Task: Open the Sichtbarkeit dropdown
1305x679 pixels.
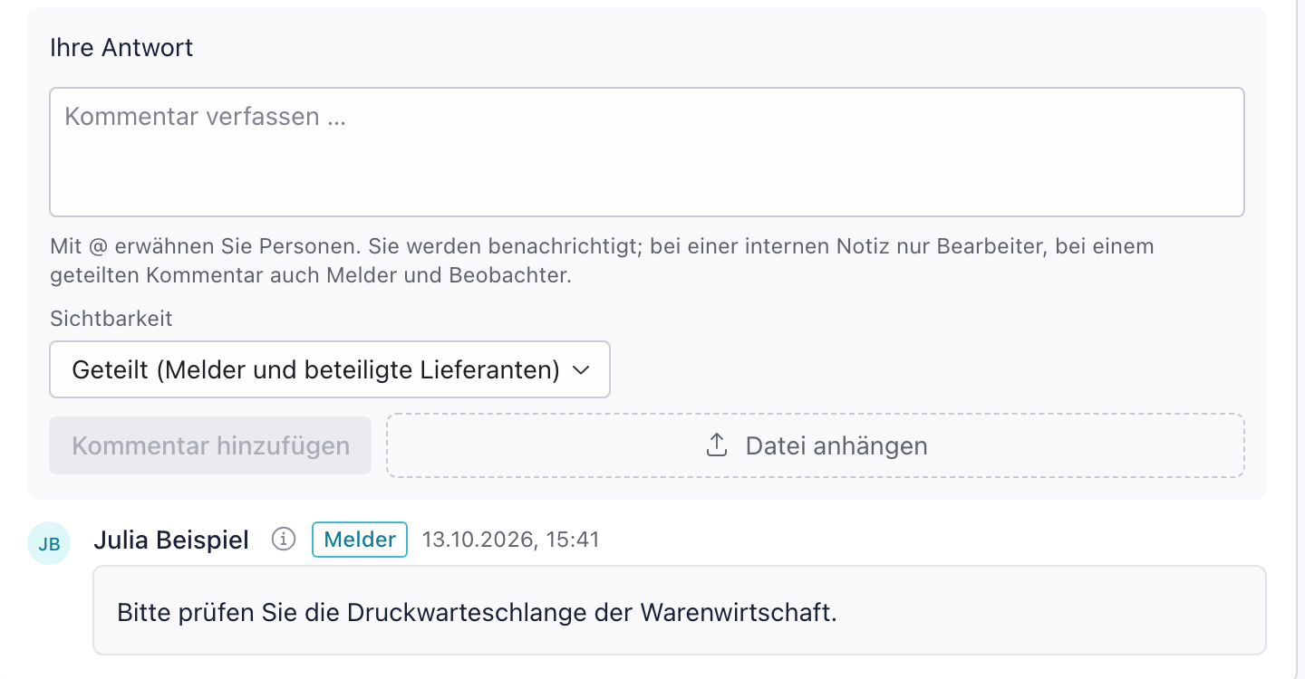Action: pyautogui.click(x=330, y=369)
